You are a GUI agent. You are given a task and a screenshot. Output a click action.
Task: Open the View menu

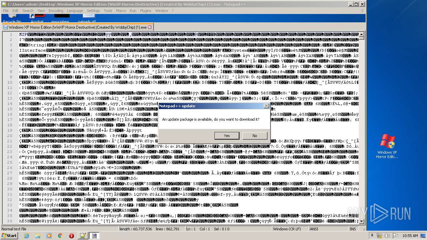[41, 11]
